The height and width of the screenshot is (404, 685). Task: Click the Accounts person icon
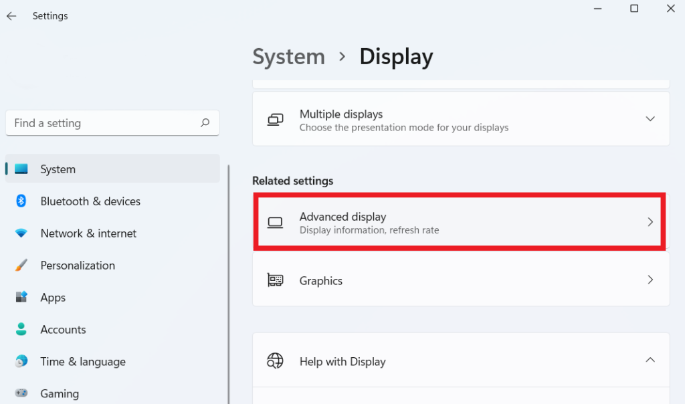coord(21,329)
